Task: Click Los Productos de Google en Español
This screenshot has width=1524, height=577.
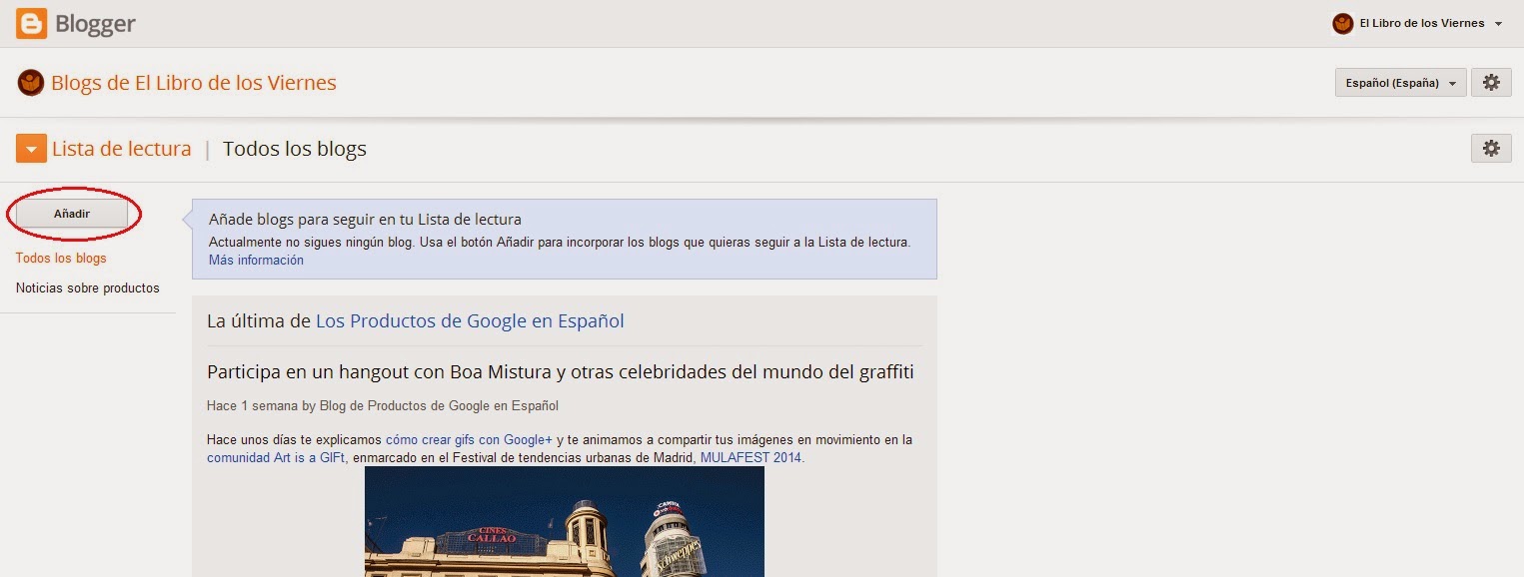Action: 469,320
